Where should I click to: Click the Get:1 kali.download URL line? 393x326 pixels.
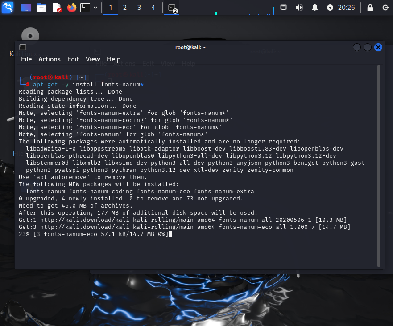tap(183, 220)
